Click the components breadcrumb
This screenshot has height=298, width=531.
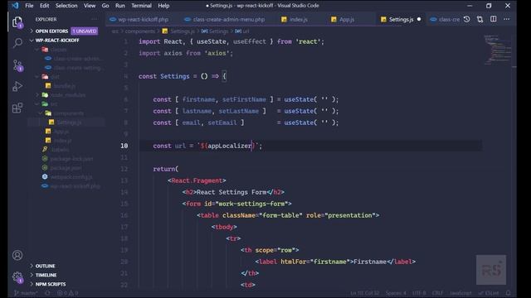click(140, 31)
